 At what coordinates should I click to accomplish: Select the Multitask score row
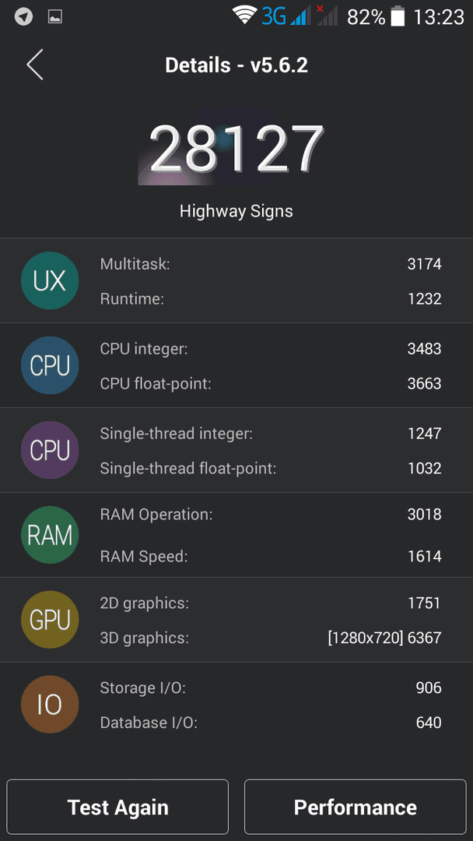[x=271, y=264]
